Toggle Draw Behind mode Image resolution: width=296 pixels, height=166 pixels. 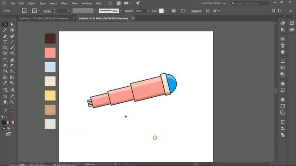(8, 128)
